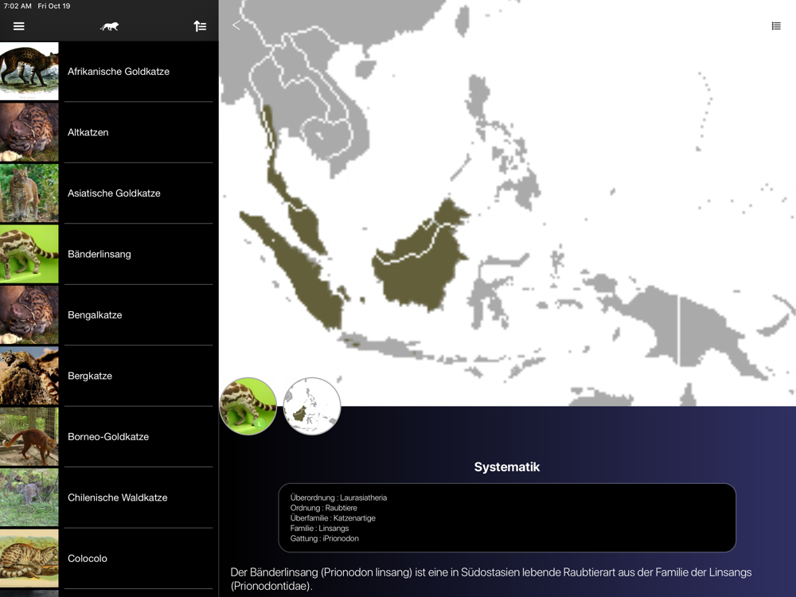Tap the Bengalkatze thumbnail

click(x=29, y=314)
